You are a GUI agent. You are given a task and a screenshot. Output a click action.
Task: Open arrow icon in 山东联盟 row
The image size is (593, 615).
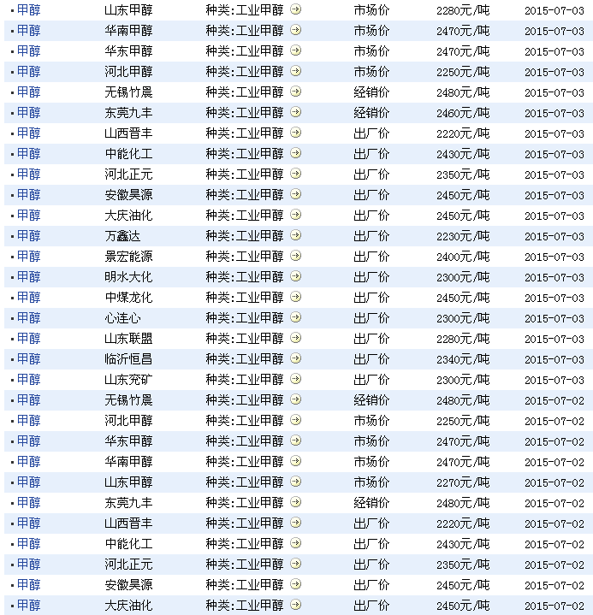[x=295, y=338]
